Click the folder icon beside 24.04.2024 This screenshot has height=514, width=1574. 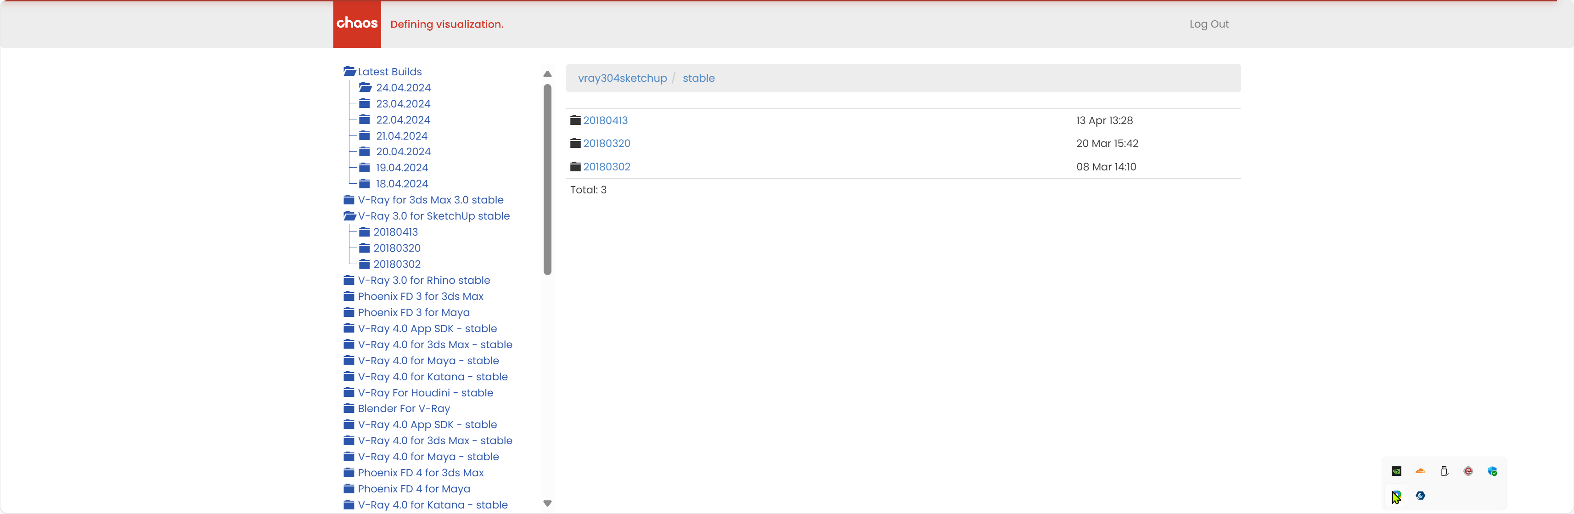[365, 87]
